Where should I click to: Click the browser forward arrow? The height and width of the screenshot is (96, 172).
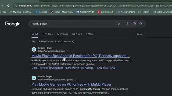(2, 6)
